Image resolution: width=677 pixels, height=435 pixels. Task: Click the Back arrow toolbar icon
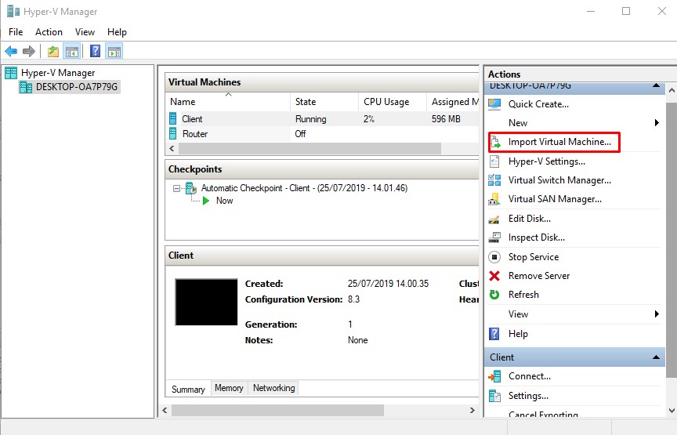tap(11, 52)
